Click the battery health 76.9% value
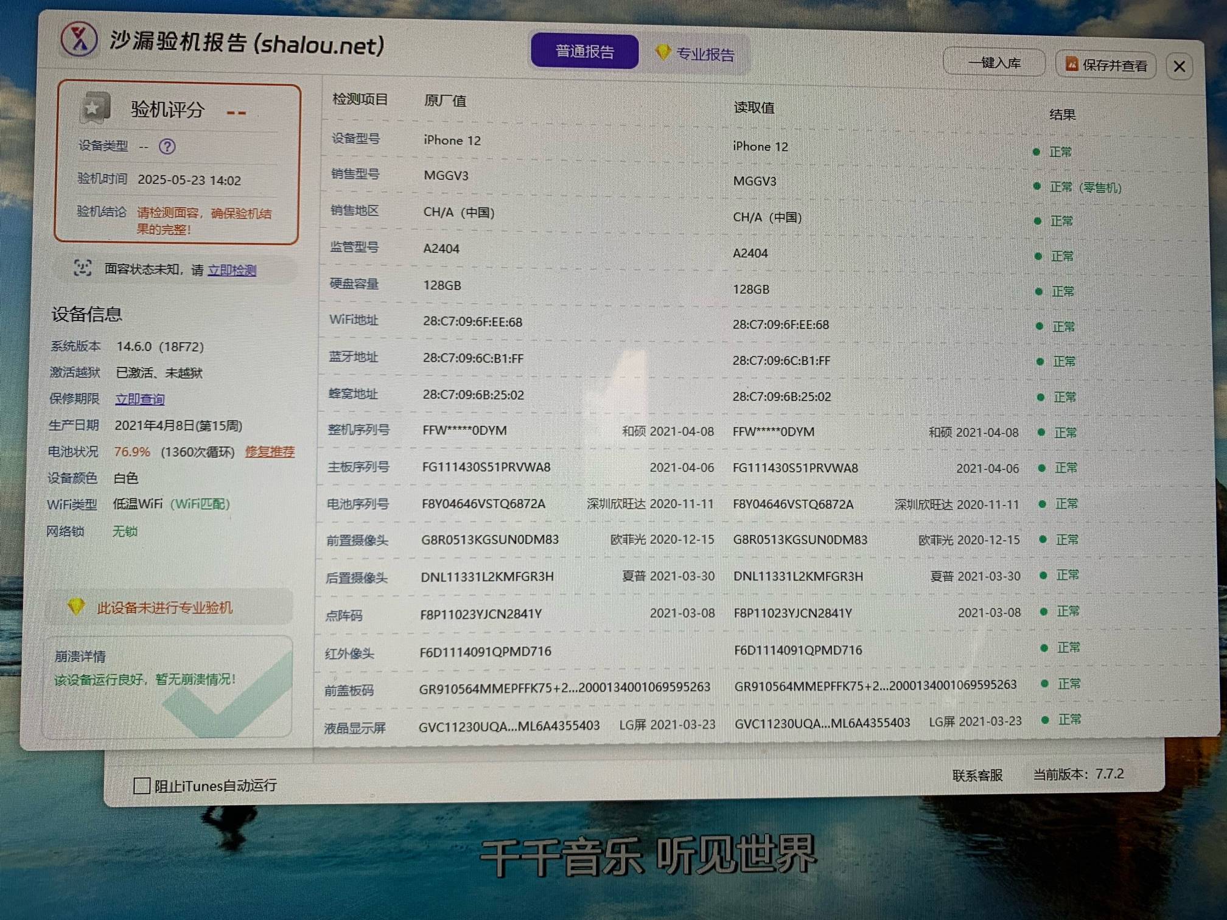 pyautogui.click(x=132, y=451)
